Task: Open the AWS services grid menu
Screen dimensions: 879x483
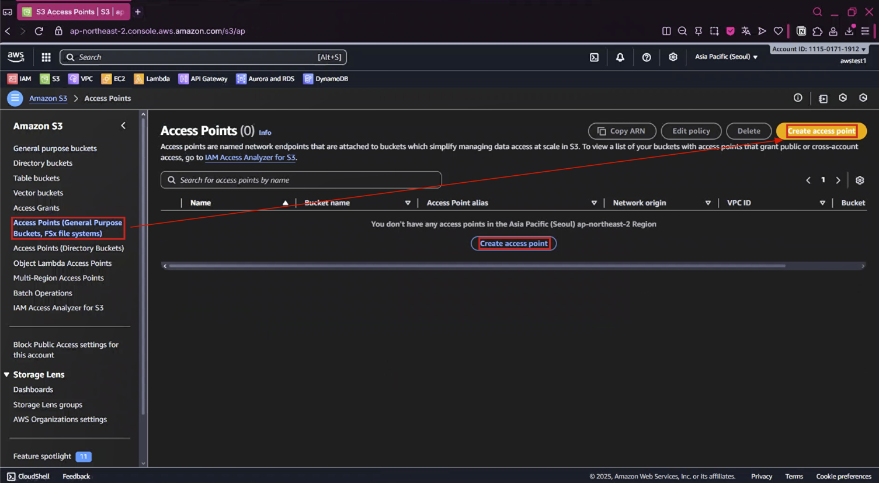Action: (46, 57)
